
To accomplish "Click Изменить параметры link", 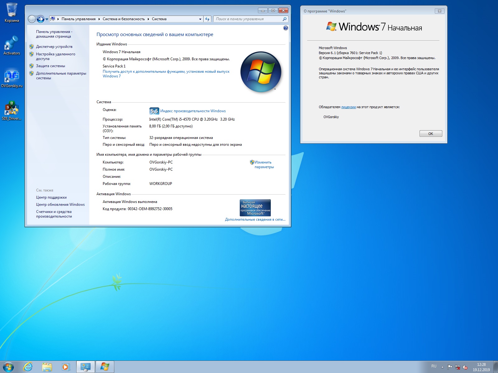I will (x=264, y=164).
